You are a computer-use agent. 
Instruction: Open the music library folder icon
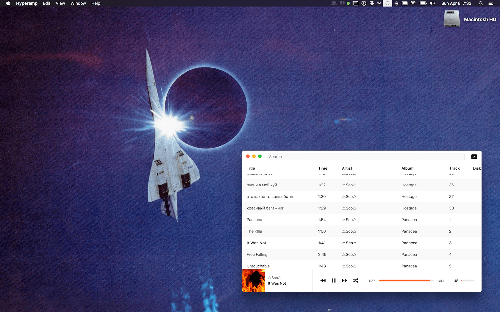474,157
